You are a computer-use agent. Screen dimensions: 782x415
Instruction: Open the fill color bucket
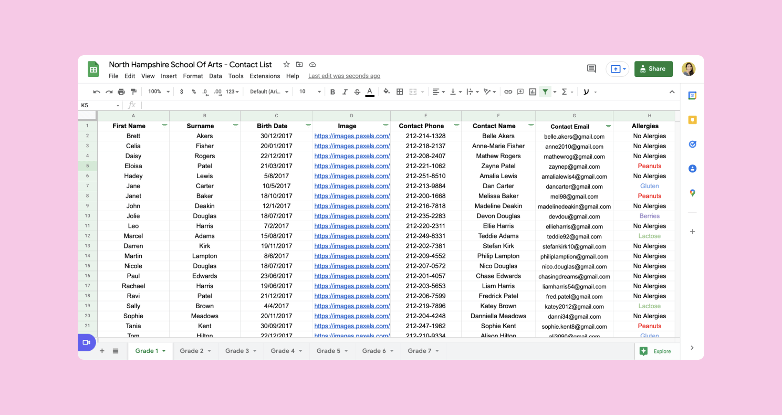click(387, 91)
